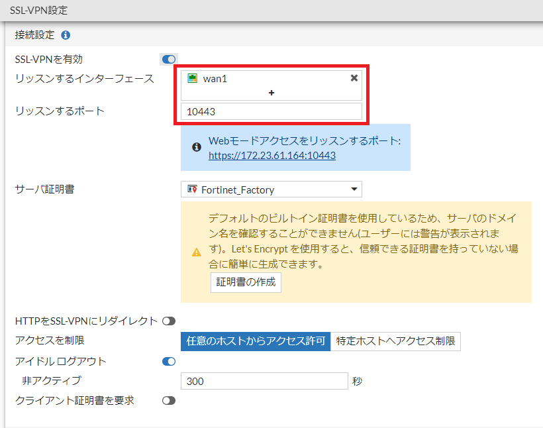Click the yellow warning triangle icon

[x=196, y=252]
